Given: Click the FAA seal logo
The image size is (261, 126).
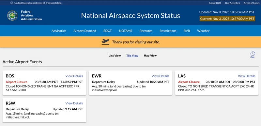Looking at the screenshot, I should pyautogui.click(x=12, y=15).
